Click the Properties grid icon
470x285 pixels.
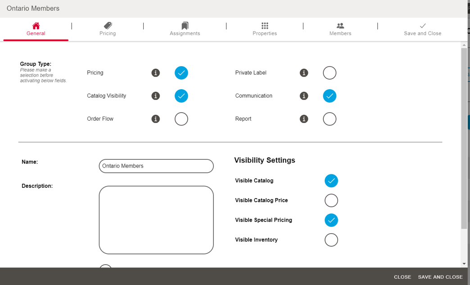click(265, 26)
